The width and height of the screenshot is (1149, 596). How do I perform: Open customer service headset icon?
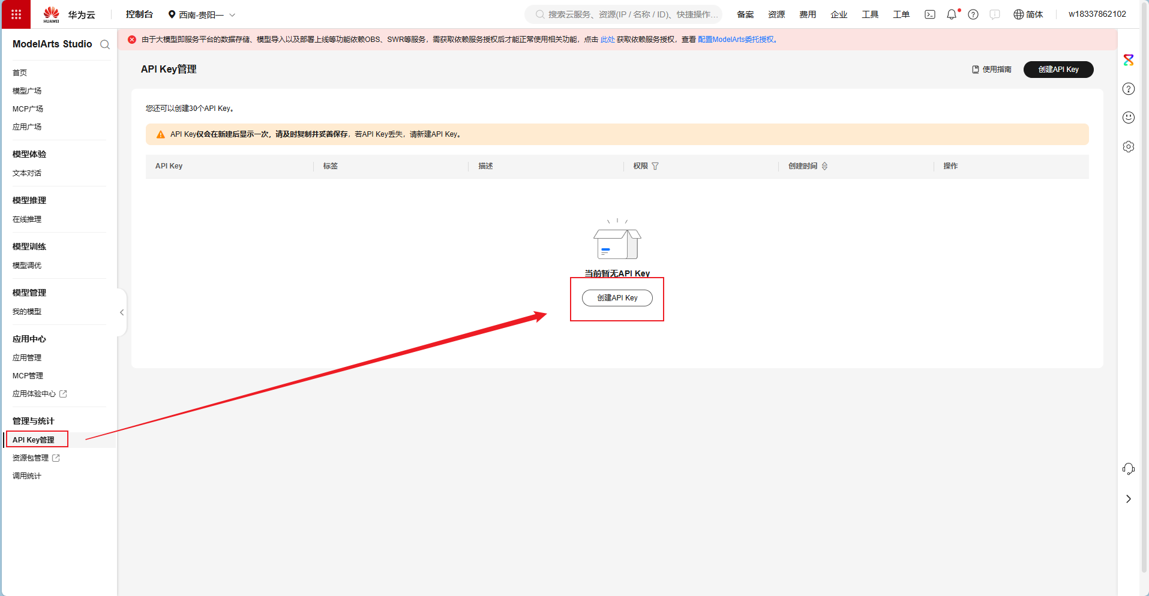[1129, 469]
